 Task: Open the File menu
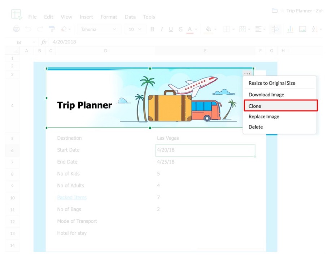click(x=32, y=17)
